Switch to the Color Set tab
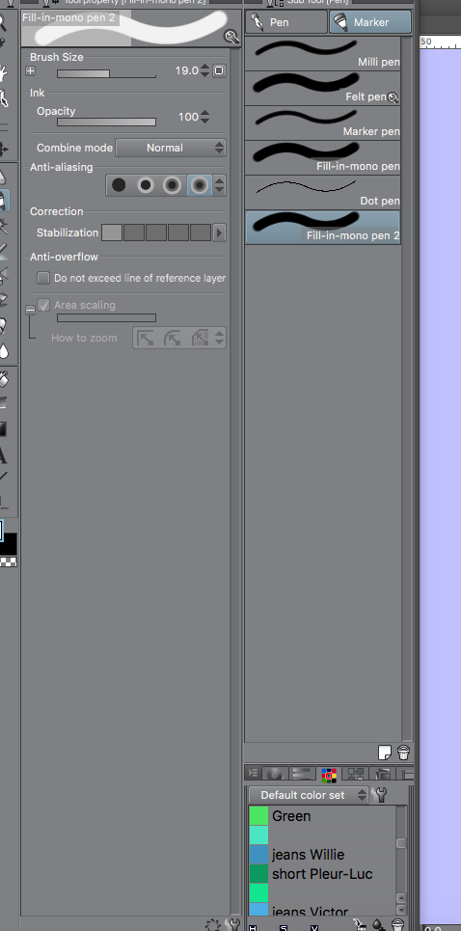The width and height of the screenshot is (461, 931). coord(329,774)
